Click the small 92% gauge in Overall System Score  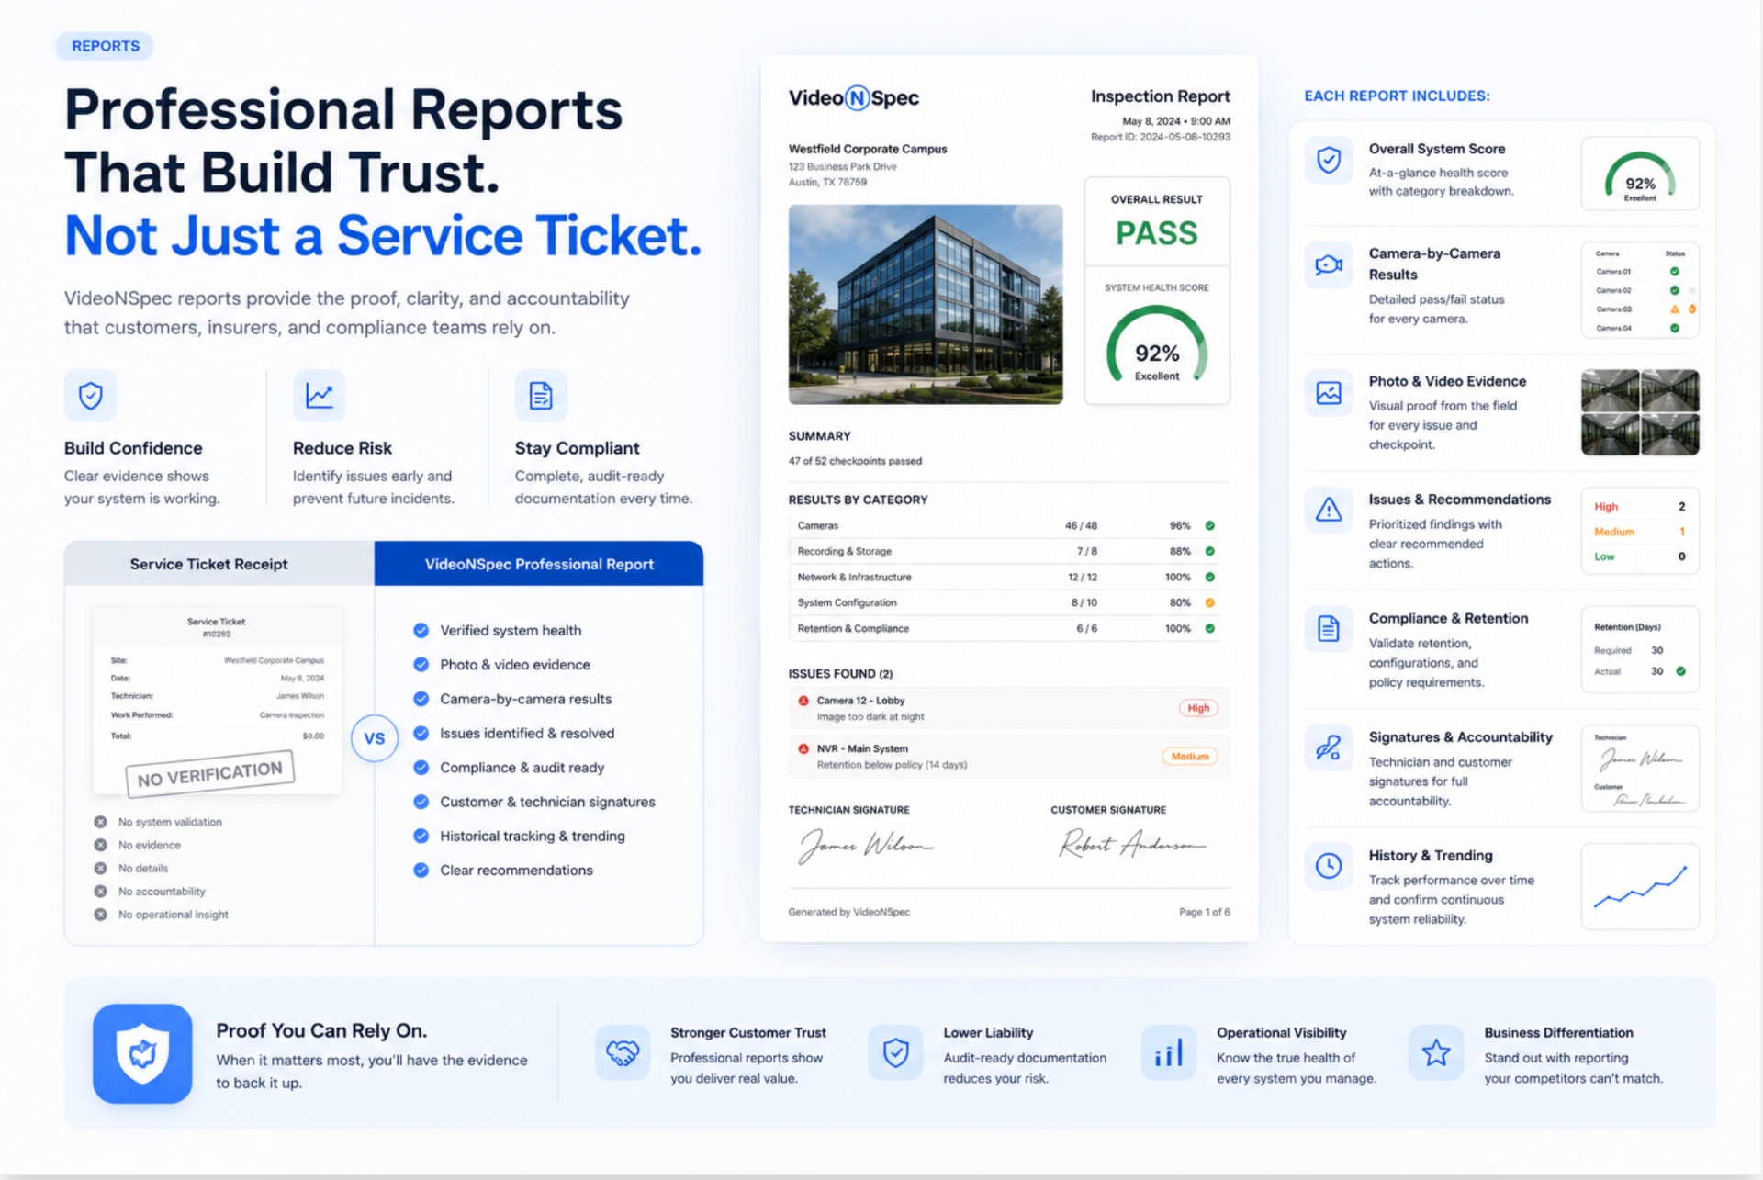click(x=1640, y=176)
